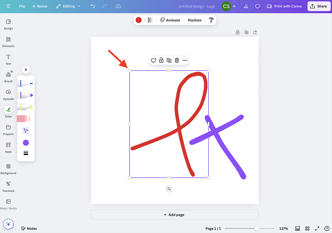Open the Uploads panel
Viewport: 332px width, 233px height.
8,95
